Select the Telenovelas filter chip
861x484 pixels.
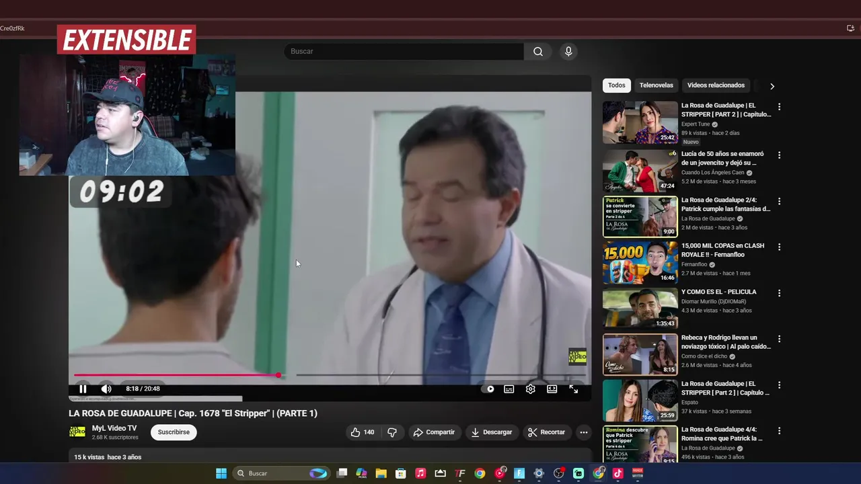click(x=657, y=85)
